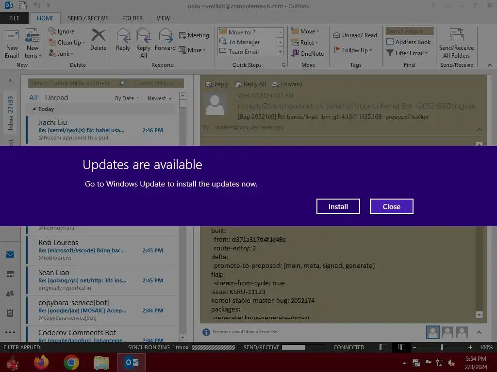Click the See more about Ubuntu Kernel Bot link
This screenshot has height=372, width=497.
click(246, 331)
